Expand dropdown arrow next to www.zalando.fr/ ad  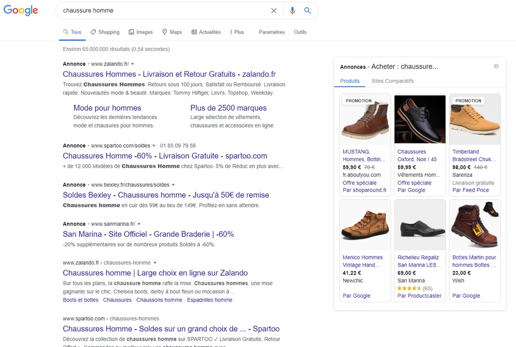click(133, 64)
